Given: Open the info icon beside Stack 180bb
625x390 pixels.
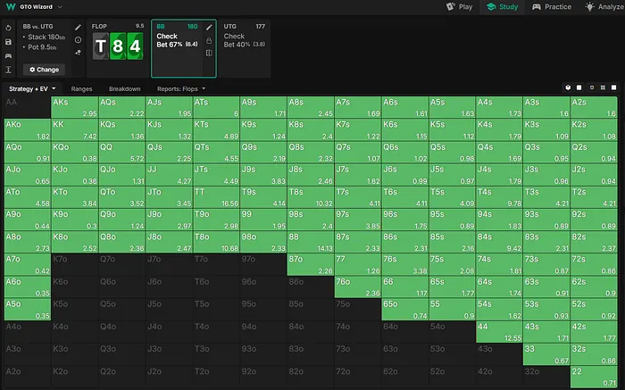Looking at the screenshot, I should click(78, 40).
